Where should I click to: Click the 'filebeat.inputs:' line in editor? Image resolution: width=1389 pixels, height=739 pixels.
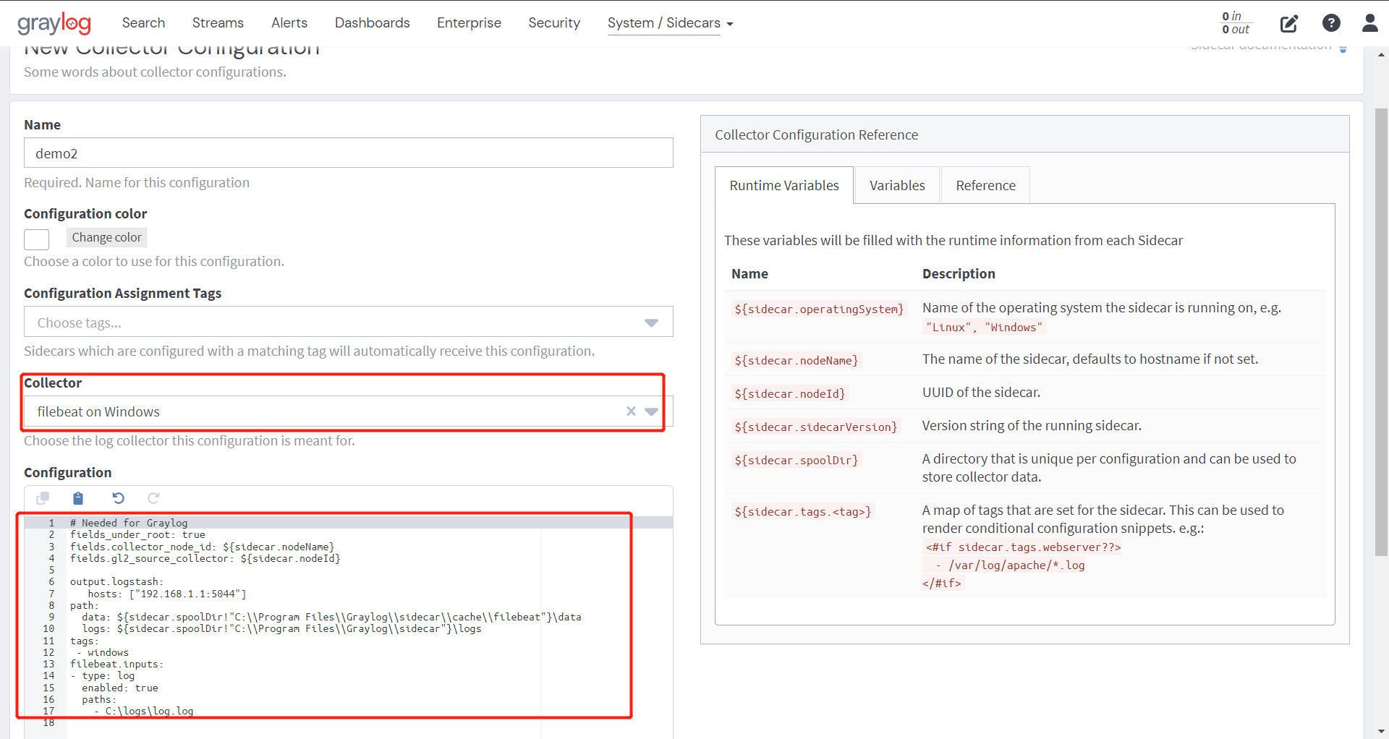point(116,665)
